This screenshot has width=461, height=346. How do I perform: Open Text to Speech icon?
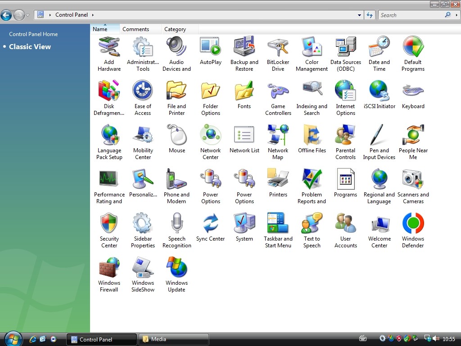[312, 223]
